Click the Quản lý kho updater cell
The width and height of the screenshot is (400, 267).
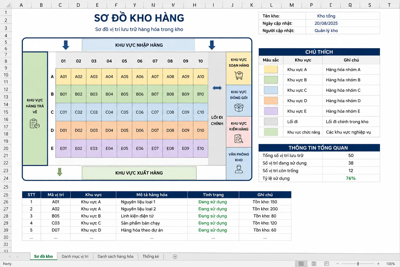[x=342, y=31]
